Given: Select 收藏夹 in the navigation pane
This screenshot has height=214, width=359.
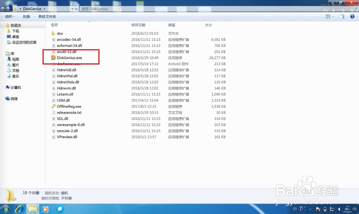Looking at the screenshot, I should 16,26.
